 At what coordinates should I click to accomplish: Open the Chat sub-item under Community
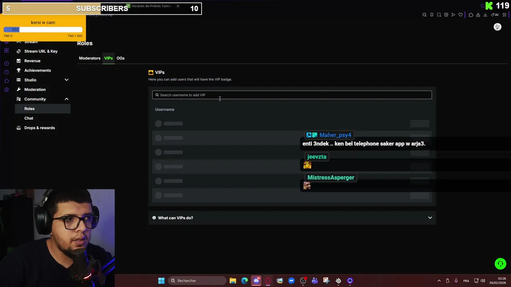pyautogui.click(x=29, y=118)
